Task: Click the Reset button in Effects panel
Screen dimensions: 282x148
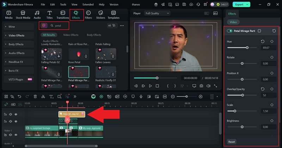Action: (x=232, y=142)
